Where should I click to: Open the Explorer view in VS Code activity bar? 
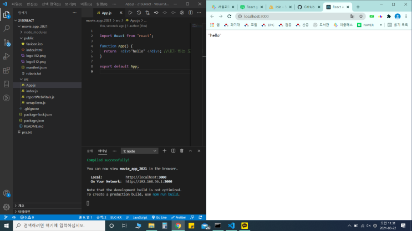(6, 15)
